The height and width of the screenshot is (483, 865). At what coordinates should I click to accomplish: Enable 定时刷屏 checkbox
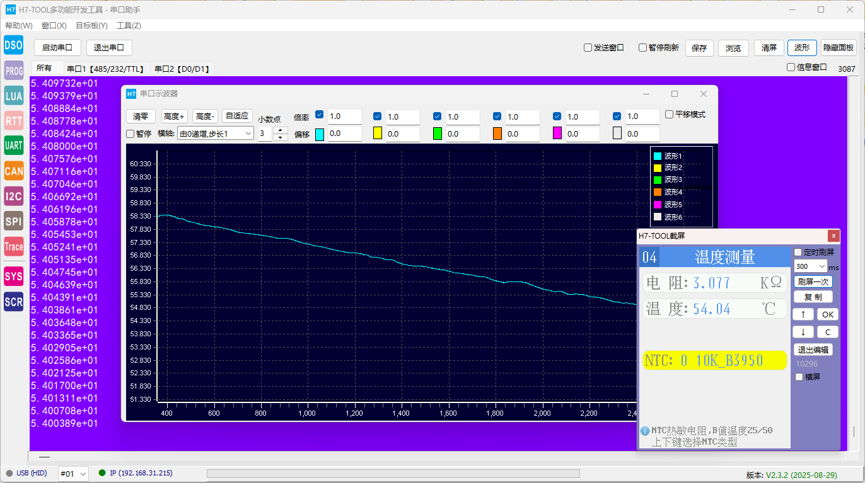798,252
